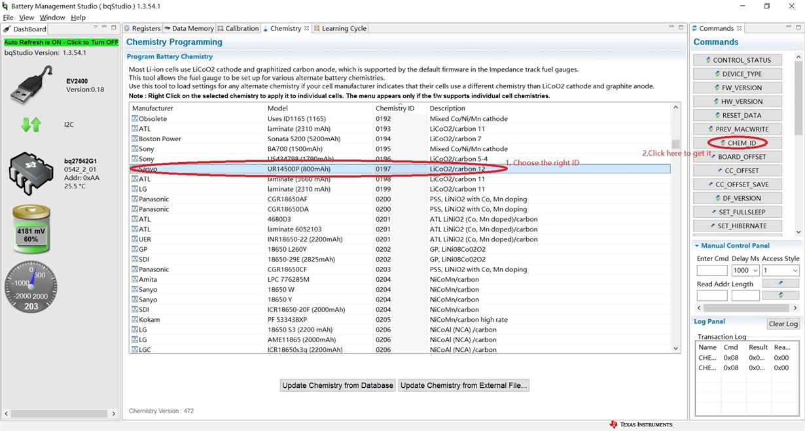Send the CHEM_ID command
The height and width of the screenshot is (431, 805).
pos(738,143)
